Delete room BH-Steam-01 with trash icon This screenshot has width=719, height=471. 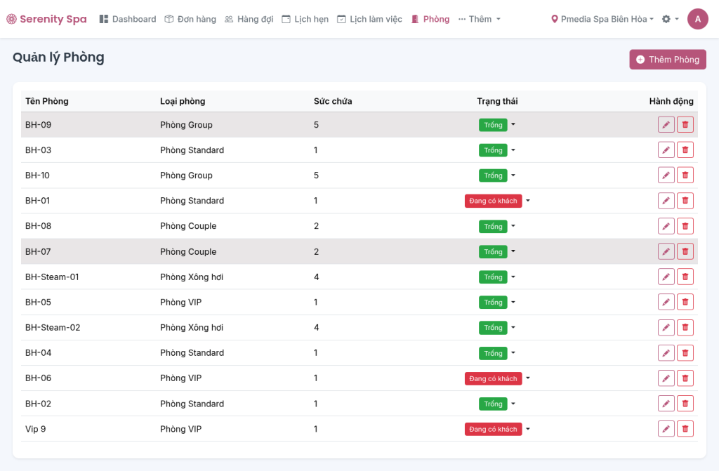tap(685, 277)
